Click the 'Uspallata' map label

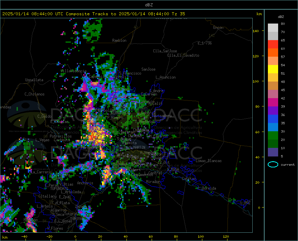(34, 80)
